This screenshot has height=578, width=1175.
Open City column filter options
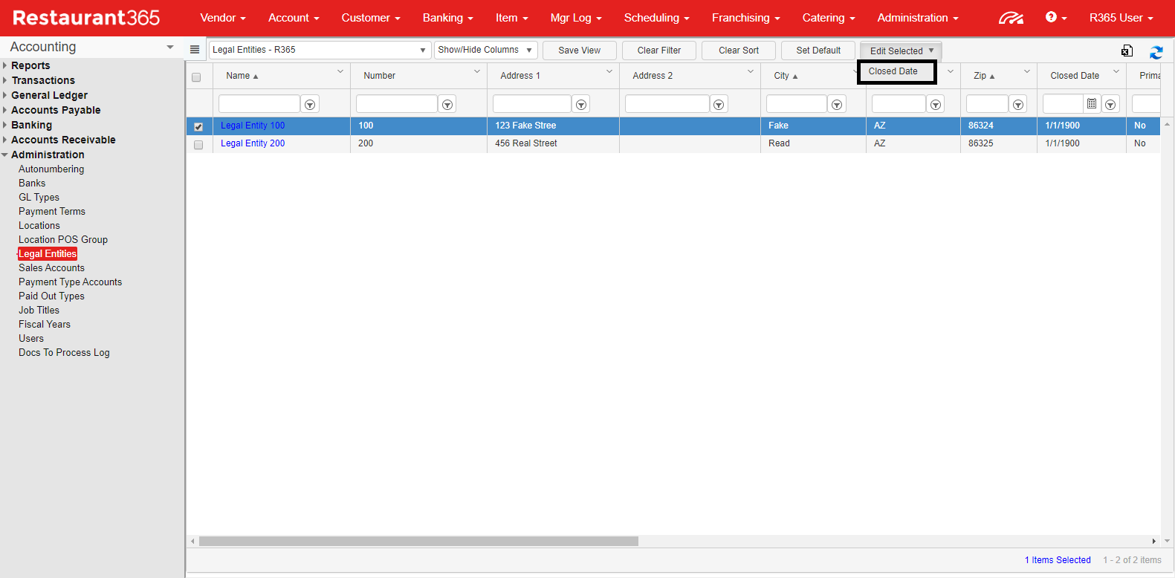(x=837, y=105)
